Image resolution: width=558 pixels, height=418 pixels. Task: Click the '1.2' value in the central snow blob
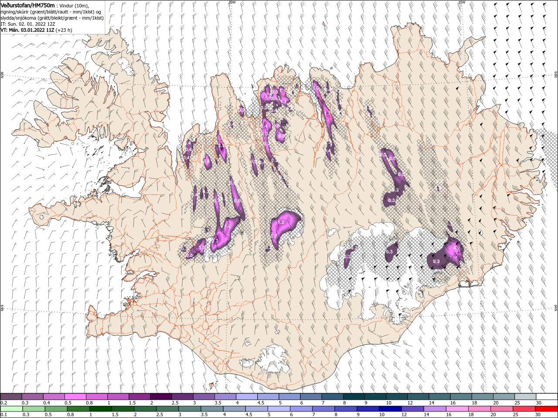281,222
